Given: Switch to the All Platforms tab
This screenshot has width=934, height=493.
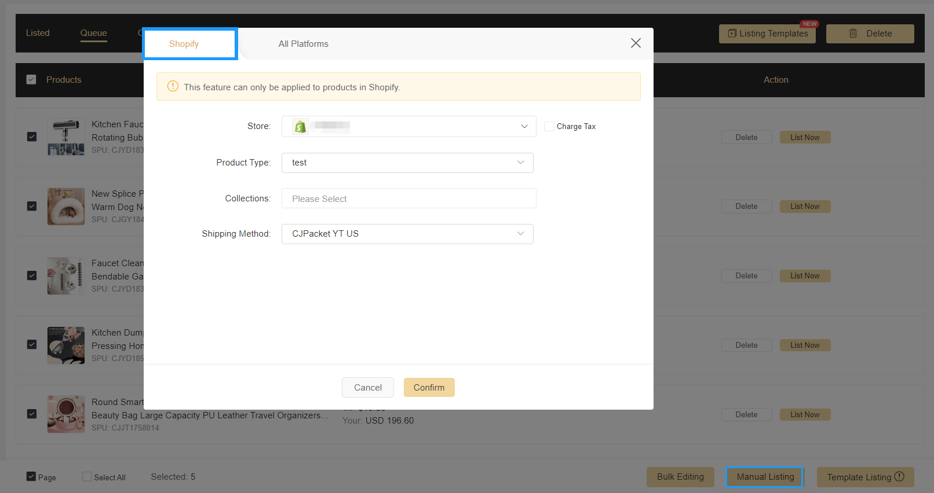Looking at the screenshot, I should [303, 44].
